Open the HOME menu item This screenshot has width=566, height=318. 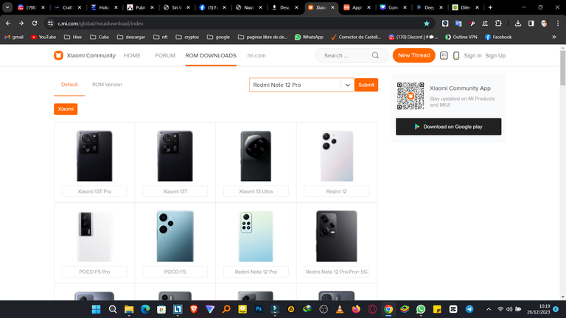coord(132,55)
